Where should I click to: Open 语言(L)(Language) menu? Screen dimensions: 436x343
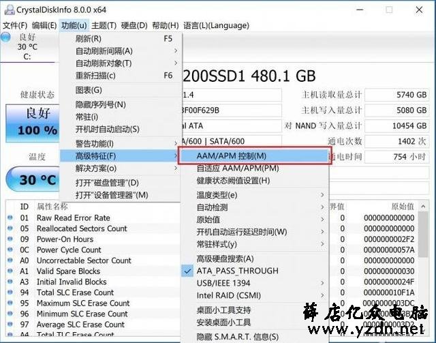pos(216,25)
